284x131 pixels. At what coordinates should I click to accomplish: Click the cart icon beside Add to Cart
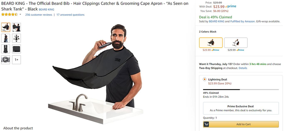206,124
